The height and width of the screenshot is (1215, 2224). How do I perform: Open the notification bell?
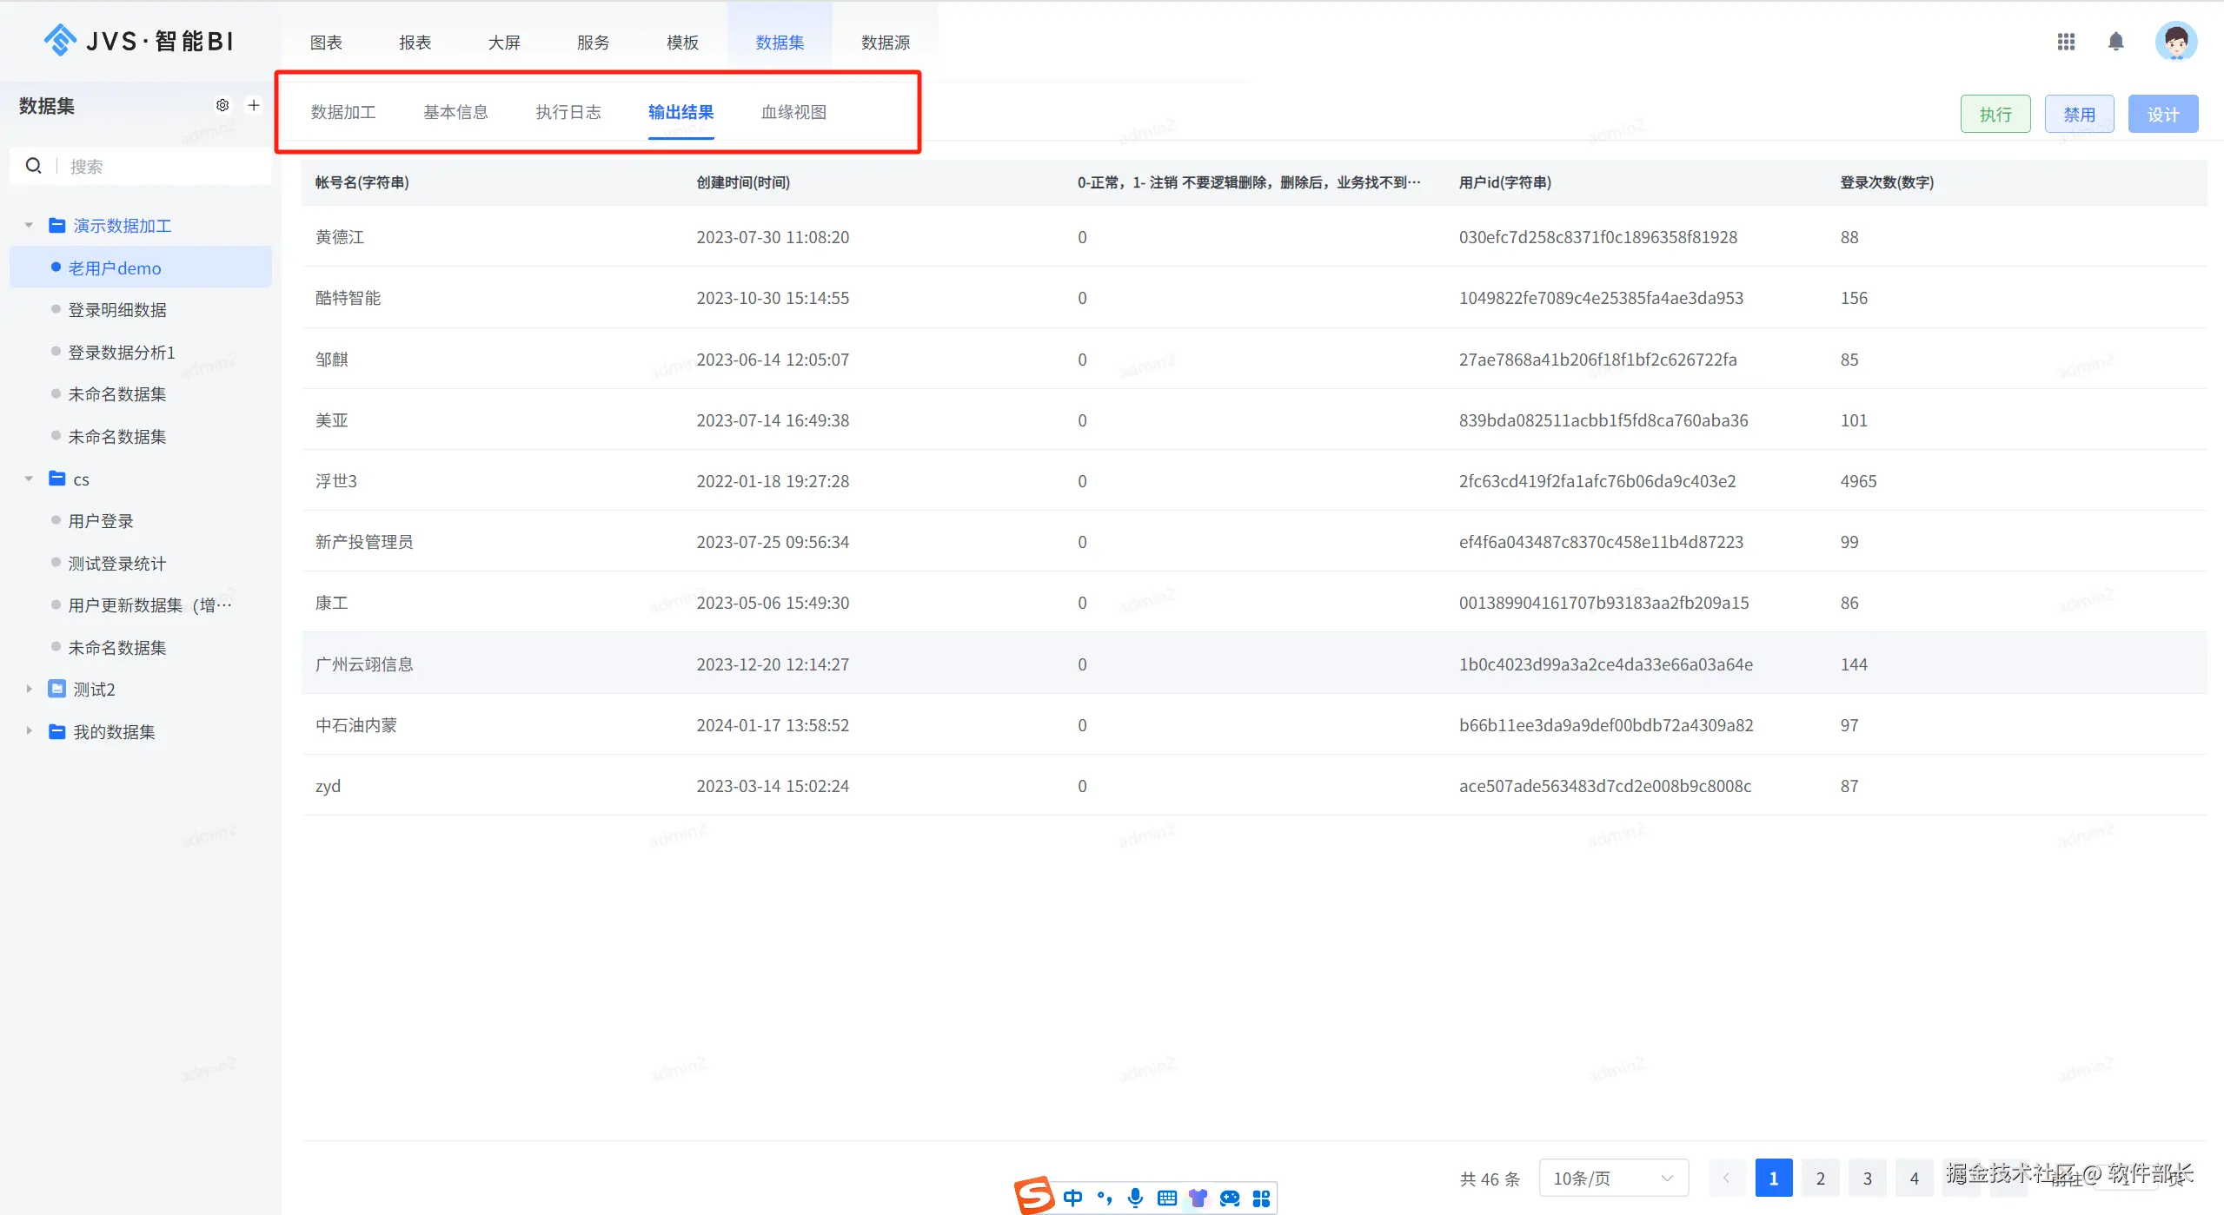tap(2116, 42)
